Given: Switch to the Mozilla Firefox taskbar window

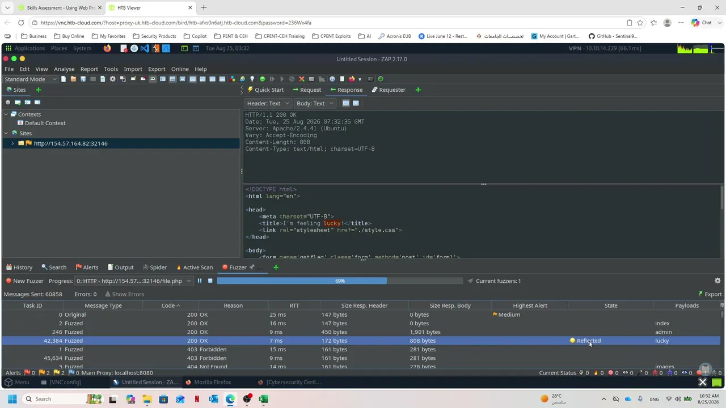Looking at the screenshot, I should pyautogui.click(x=208, y=382).
